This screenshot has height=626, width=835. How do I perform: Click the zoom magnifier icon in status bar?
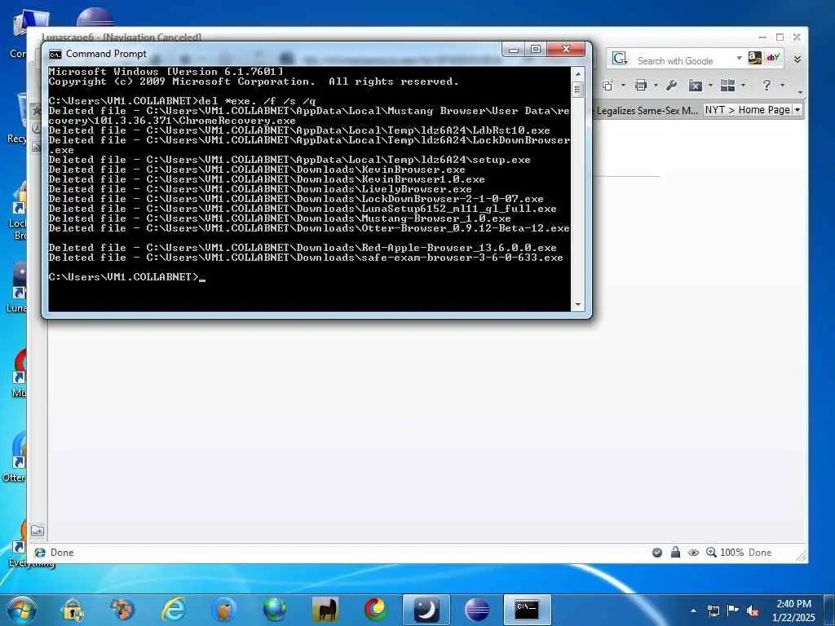click(711, 552)
